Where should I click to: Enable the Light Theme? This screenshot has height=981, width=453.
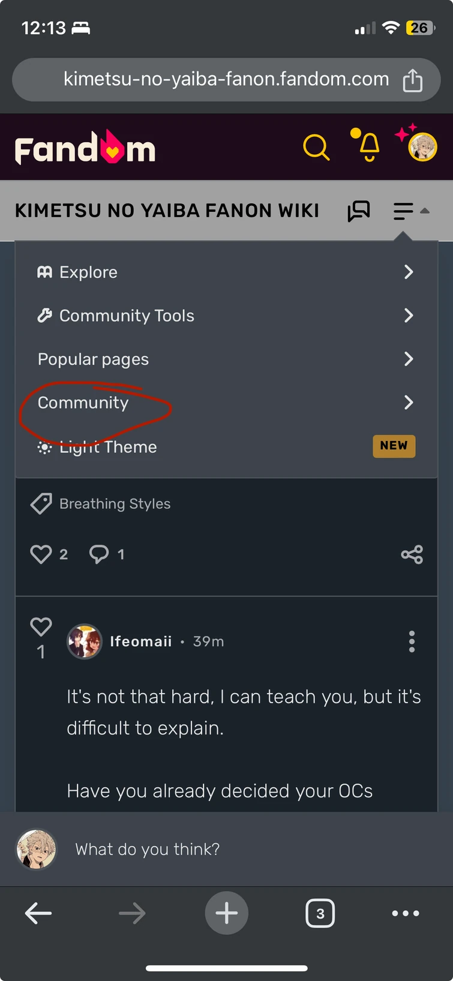tap(107, 446)
